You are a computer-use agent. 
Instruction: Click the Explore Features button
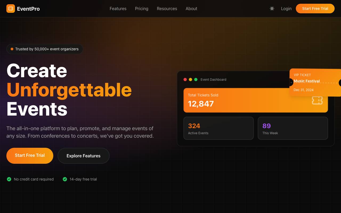[83, 156]
